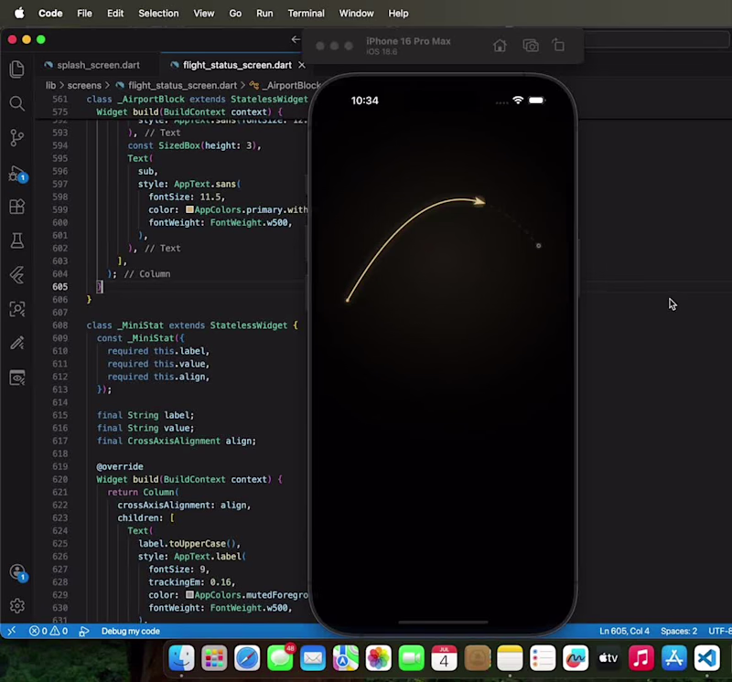The image size is (732, 682).
Task: Open FaceTime from the Dock
Action: [411, 657]
